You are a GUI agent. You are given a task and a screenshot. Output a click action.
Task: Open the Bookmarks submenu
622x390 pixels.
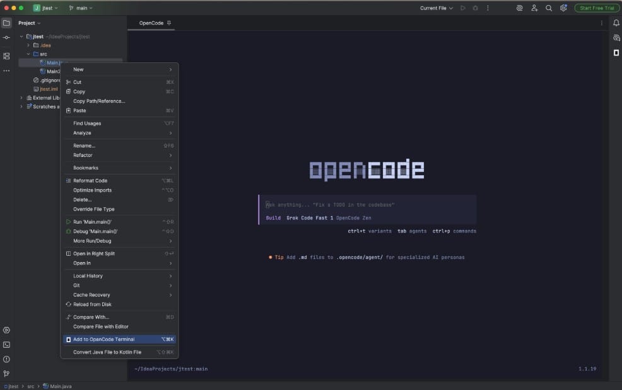(119, 168)
